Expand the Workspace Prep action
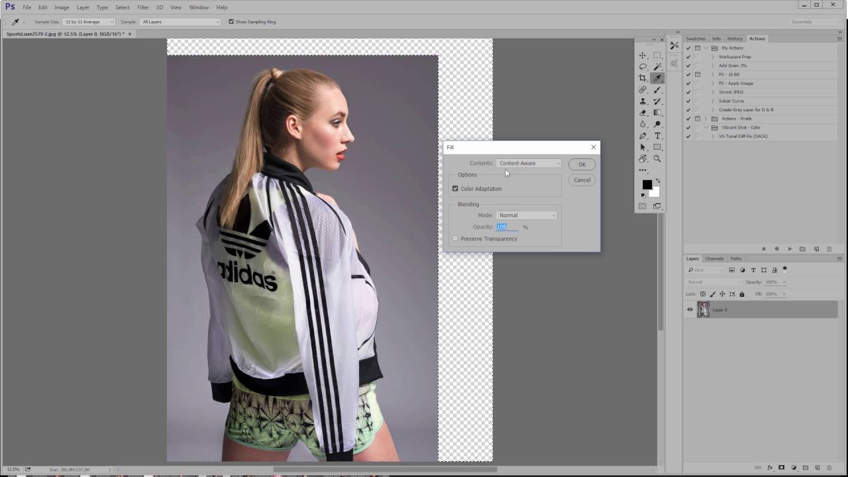 point(713,57)
